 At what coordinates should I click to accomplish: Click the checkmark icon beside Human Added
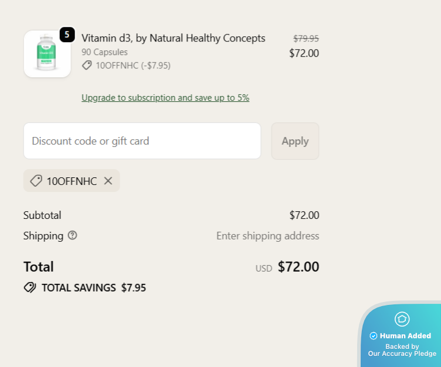tap(374, 336)
